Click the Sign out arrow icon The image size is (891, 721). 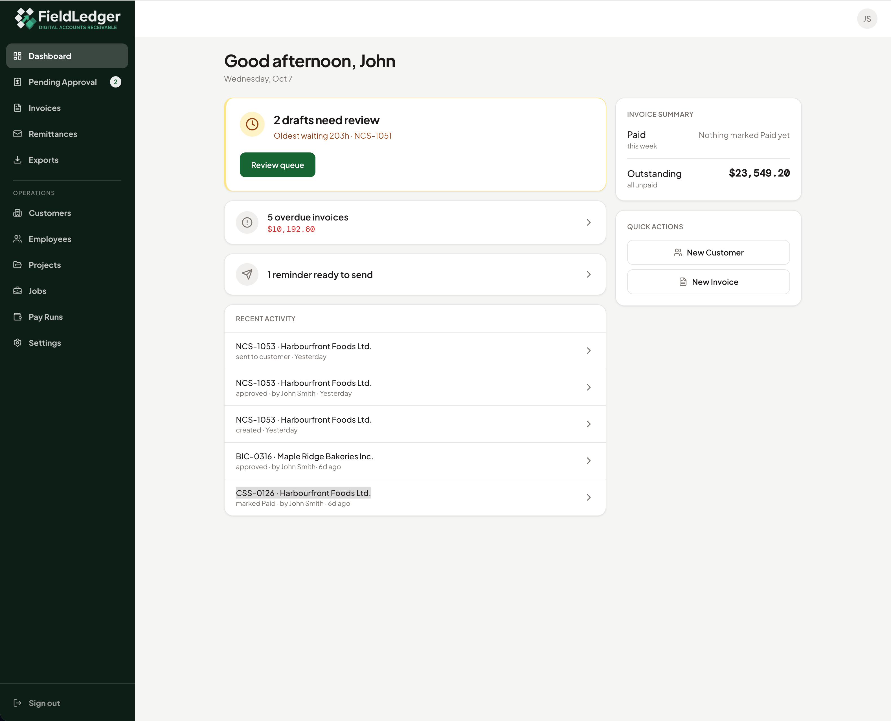(x=17, y=703)
